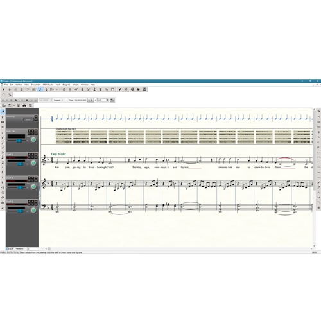Select the Chord tool
The height and width of the screenshot is (321, 321).
point(88,89)
